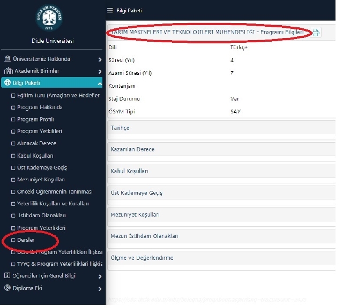
Task: Expand Öğrenciler İçin Genel Bilgi chevron
Action: tap(100, 276)
